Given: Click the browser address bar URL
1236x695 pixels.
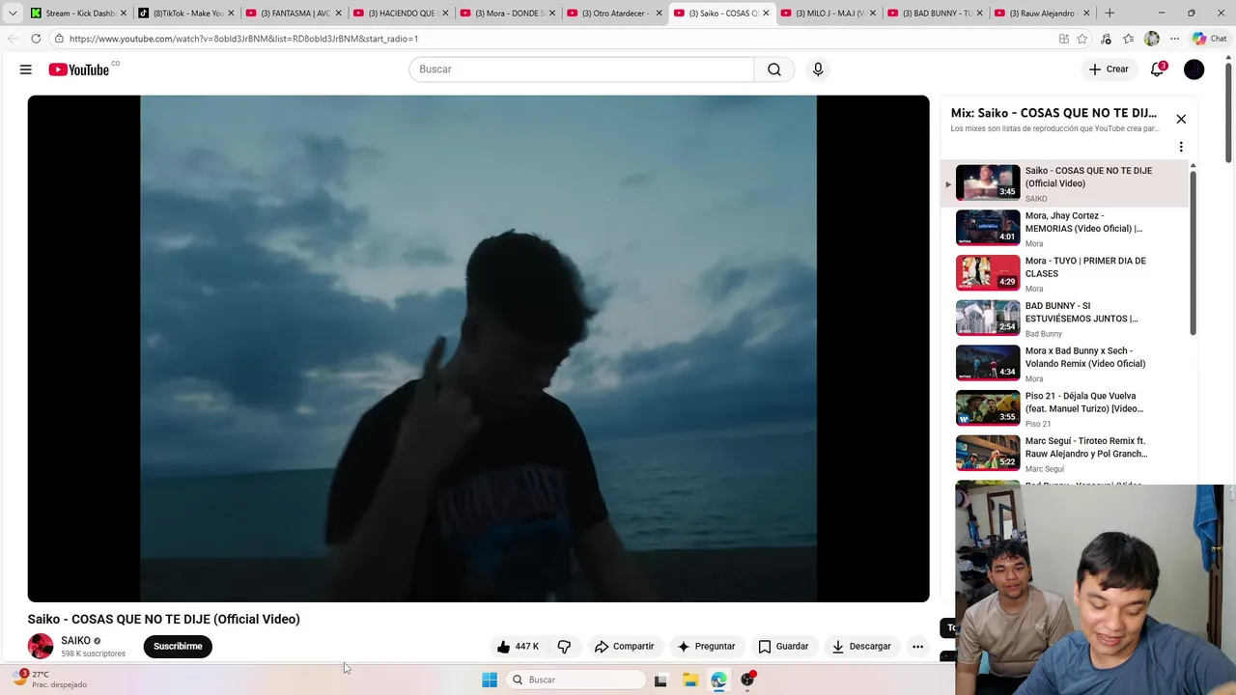Looking at the screenshot, I should (244, 39).
